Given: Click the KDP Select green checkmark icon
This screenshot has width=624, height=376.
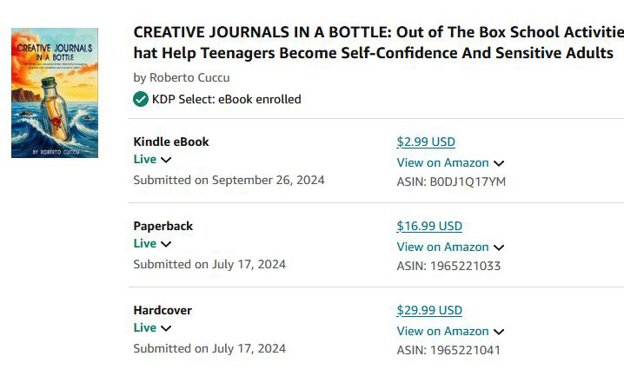Looking at the screenshot, I should [x=141, y=99].
